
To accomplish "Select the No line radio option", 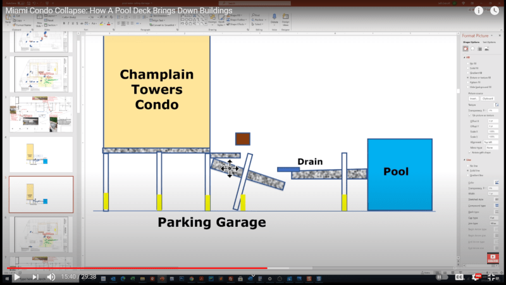I will click(468, 166).
